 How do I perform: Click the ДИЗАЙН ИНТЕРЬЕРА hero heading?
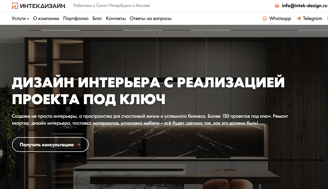coord(148,91)
